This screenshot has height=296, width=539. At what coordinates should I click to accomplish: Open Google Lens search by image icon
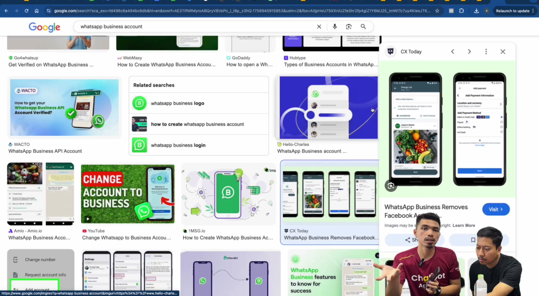(x=349, y=27)
